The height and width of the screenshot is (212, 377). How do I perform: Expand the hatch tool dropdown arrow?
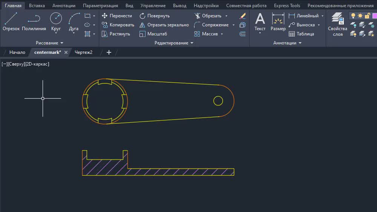click(94, 34)
